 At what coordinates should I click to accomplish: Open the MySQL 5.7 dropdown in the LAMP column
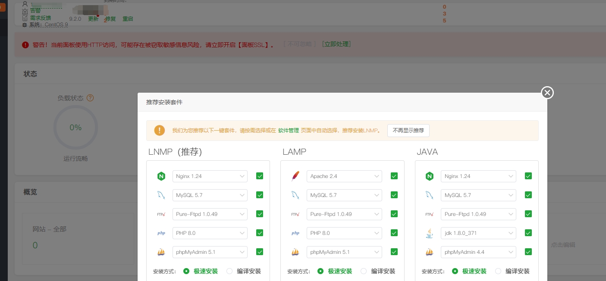(344, 195)
